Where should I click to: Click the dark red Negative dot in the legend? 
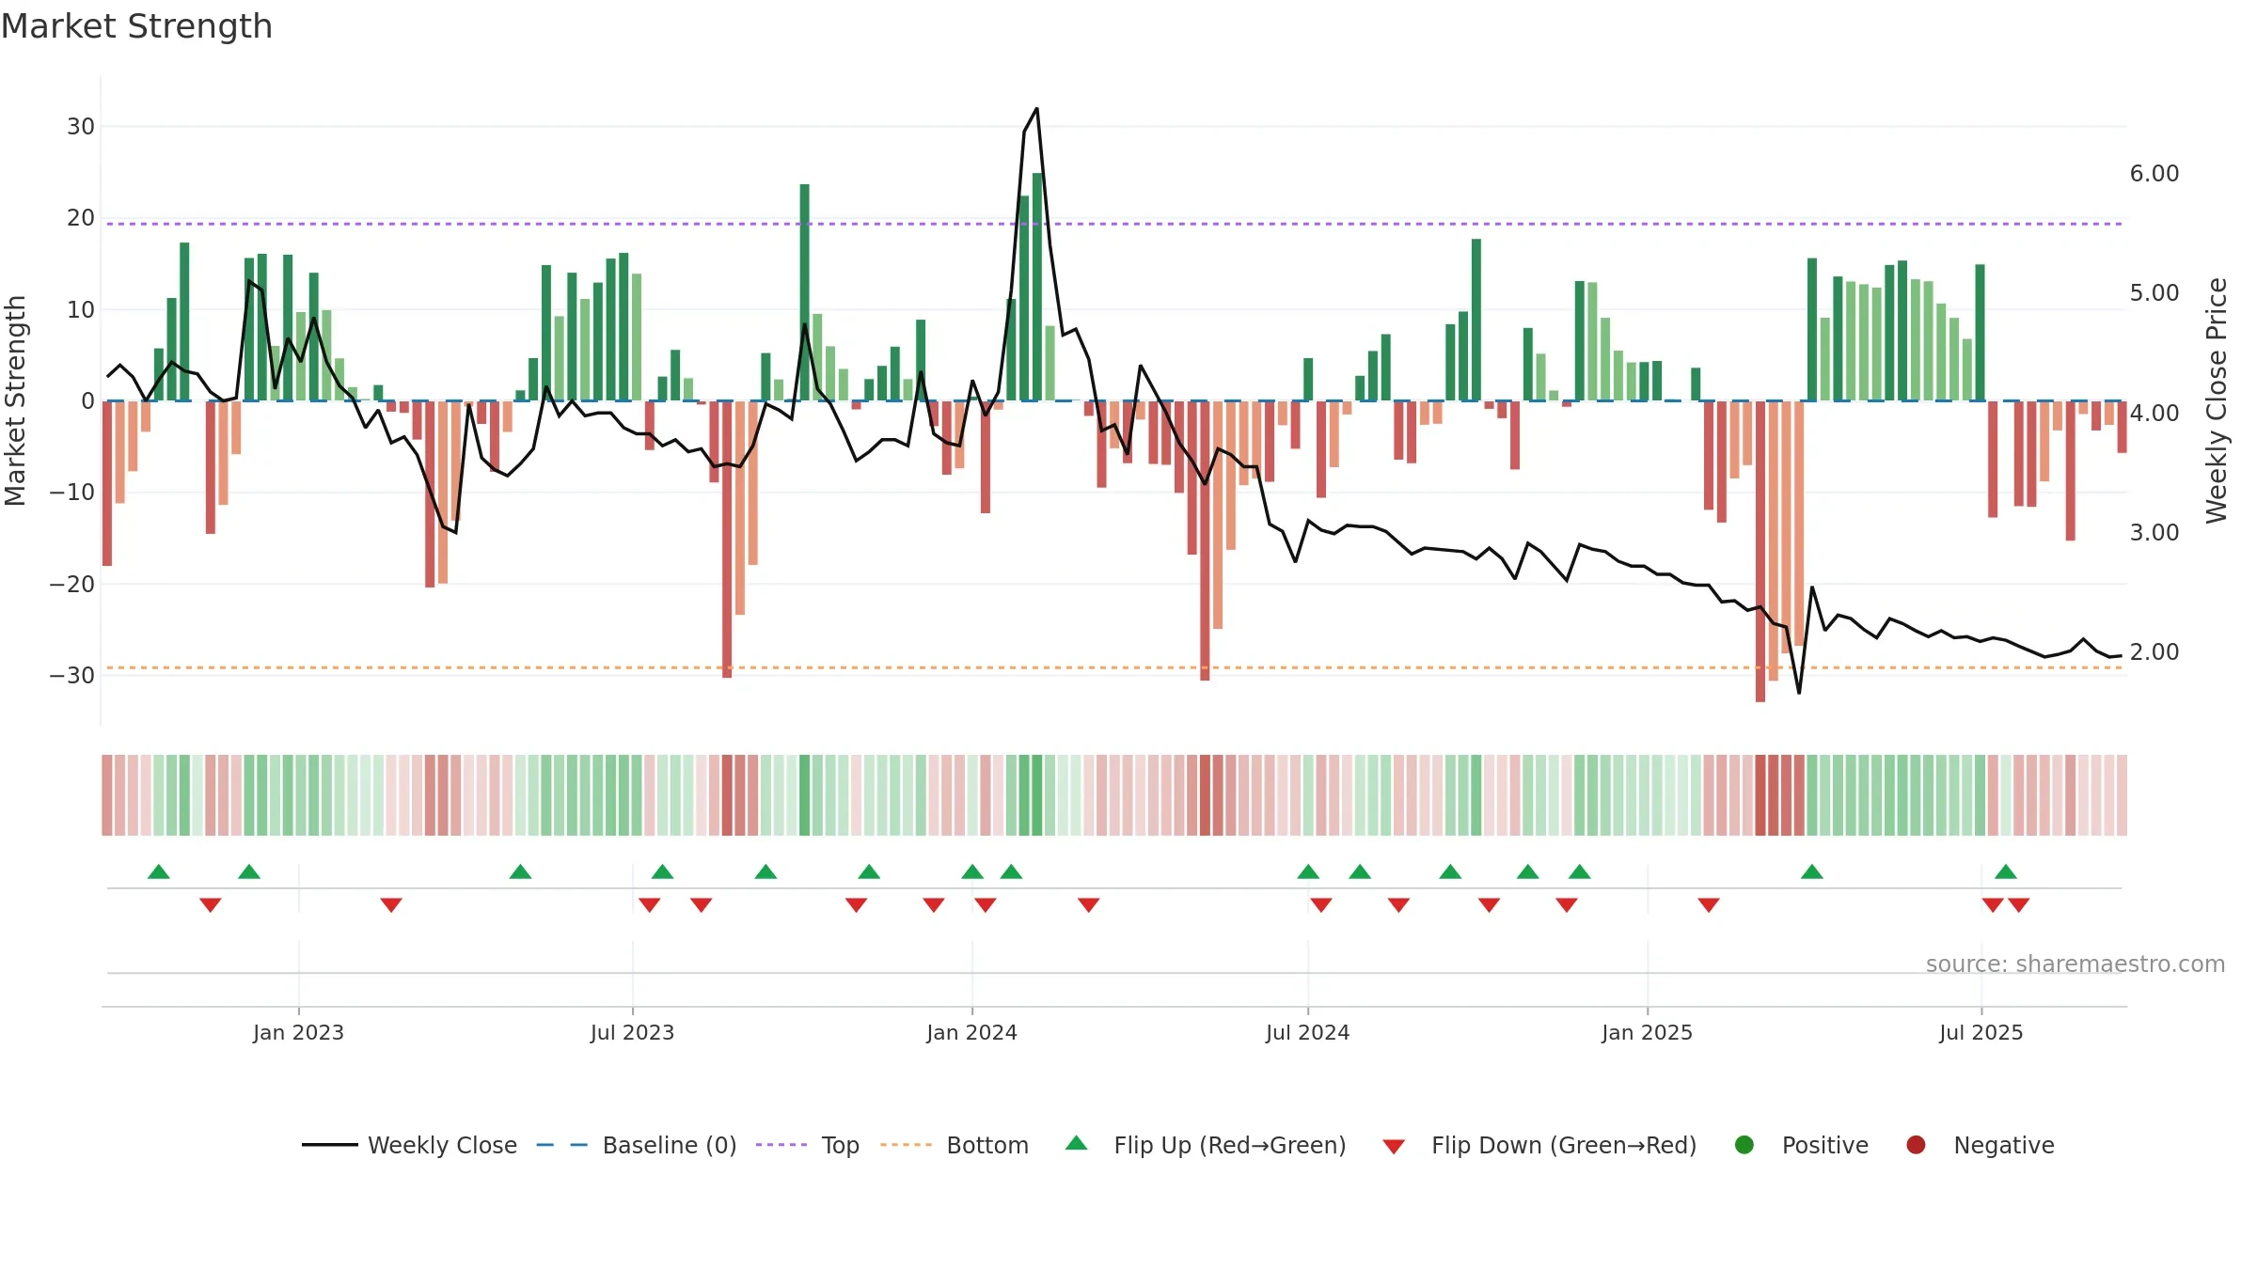coord(1916,1145)
